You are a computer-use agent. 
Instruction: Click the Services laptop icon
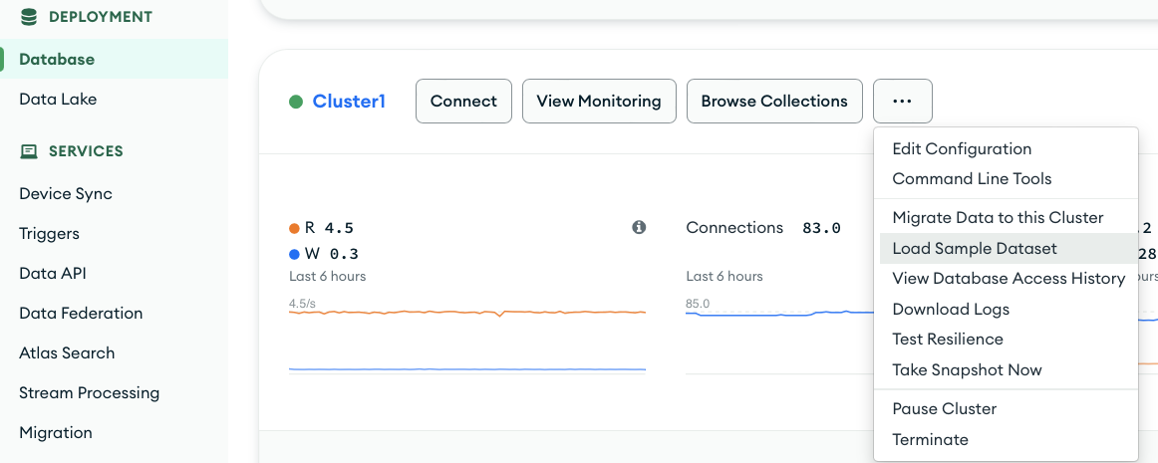[x=29, y=151]
